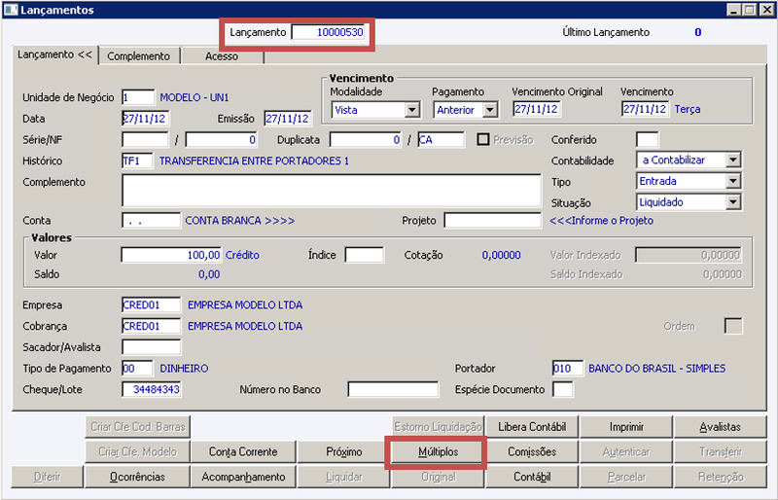Click the Valor field 100,00

point(172,255)
